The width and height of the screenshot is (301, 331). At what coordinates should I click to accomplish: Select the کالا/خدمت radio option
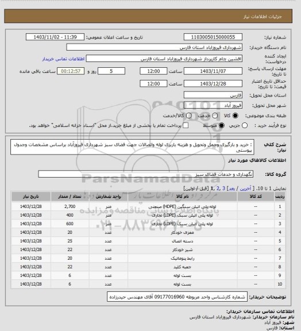click(x=189, y=116)
